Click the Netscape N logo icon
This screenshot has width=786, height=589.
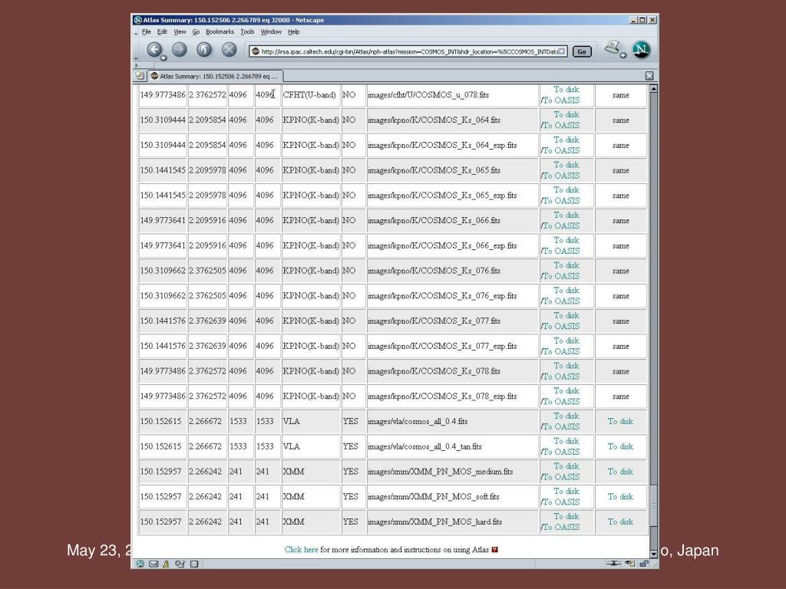pyautogui.click(x=641, y=49)
